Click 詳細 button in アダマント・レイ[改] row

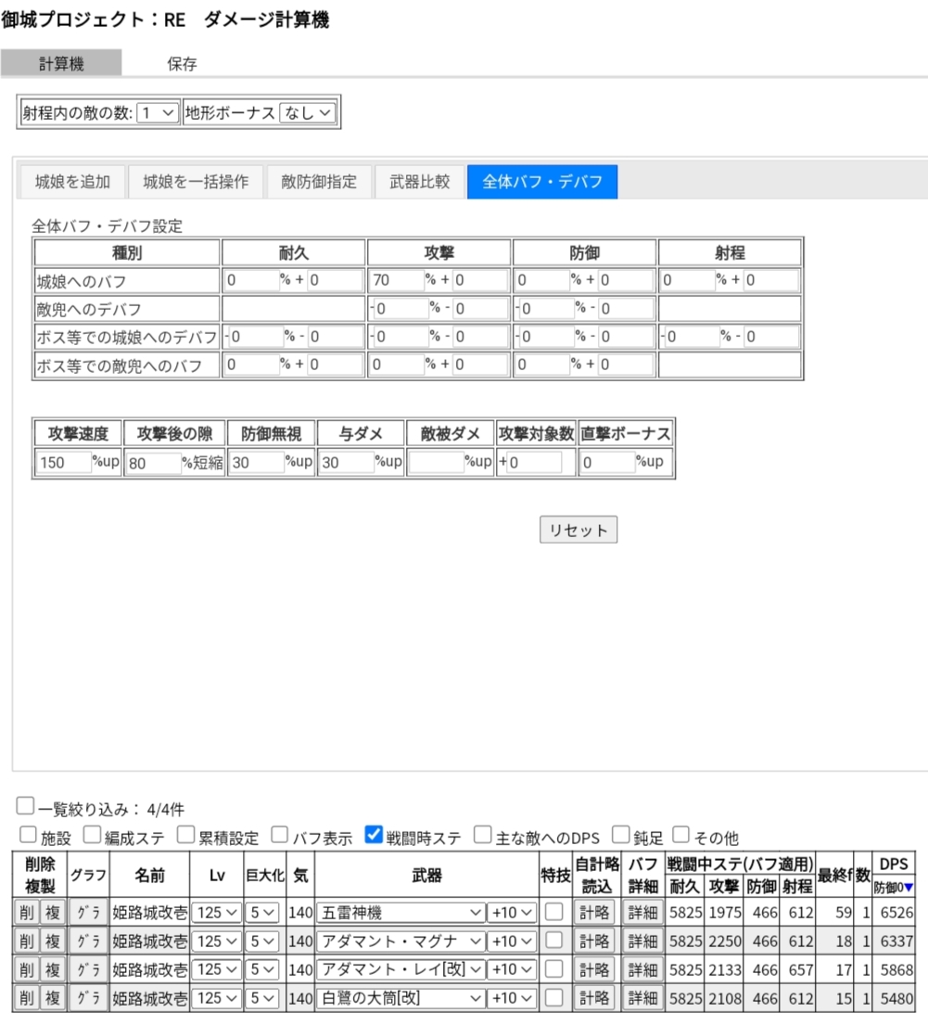642,969
